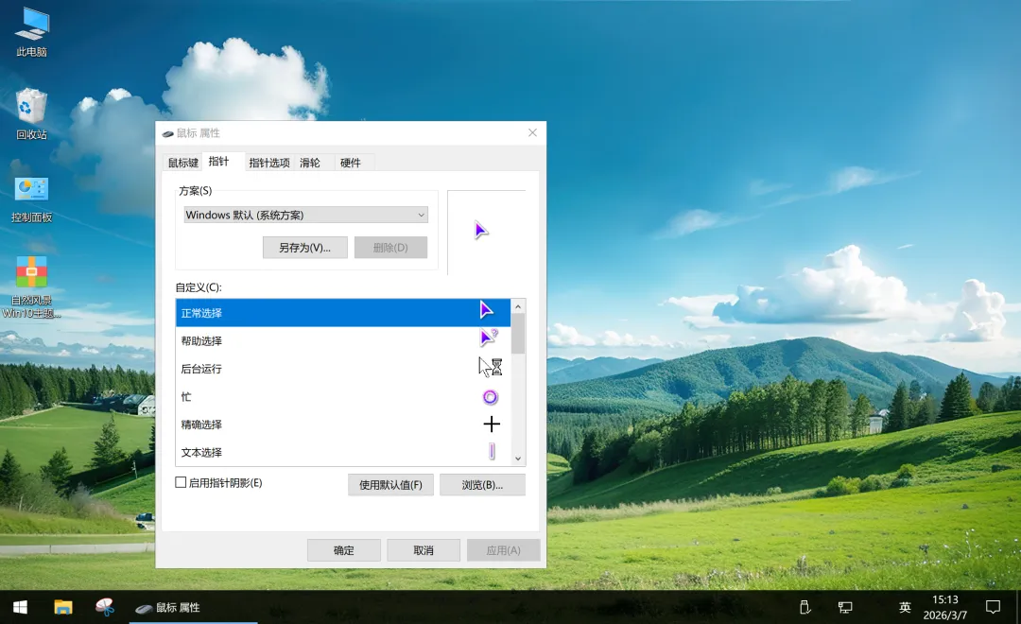Select the 忙 list row
This screenshot has height=624, width=1021.
pyautogui.click(x=343, y=397)
